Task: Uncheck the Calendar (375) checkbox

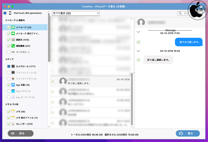Action: pos(9,124)
